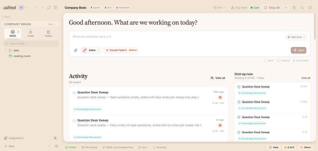Toggle the left sidebar panel icon
This screenshot has height=151, width=318.
(56, 7)
